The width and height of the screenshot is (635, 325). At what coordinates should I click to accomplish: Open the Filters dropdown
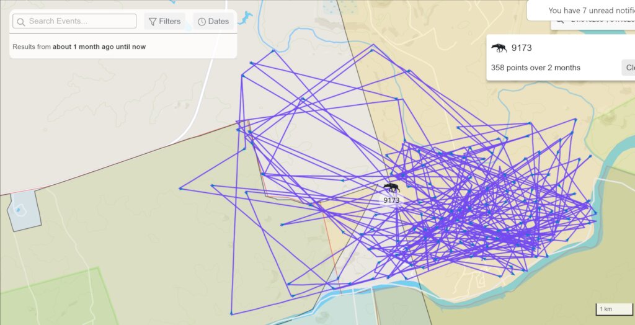165,22
